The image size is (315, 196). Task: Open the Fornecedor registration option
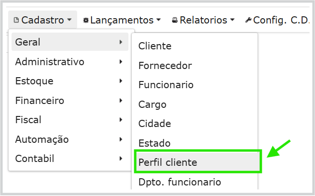pyautogui.click(x=165, y=66)
